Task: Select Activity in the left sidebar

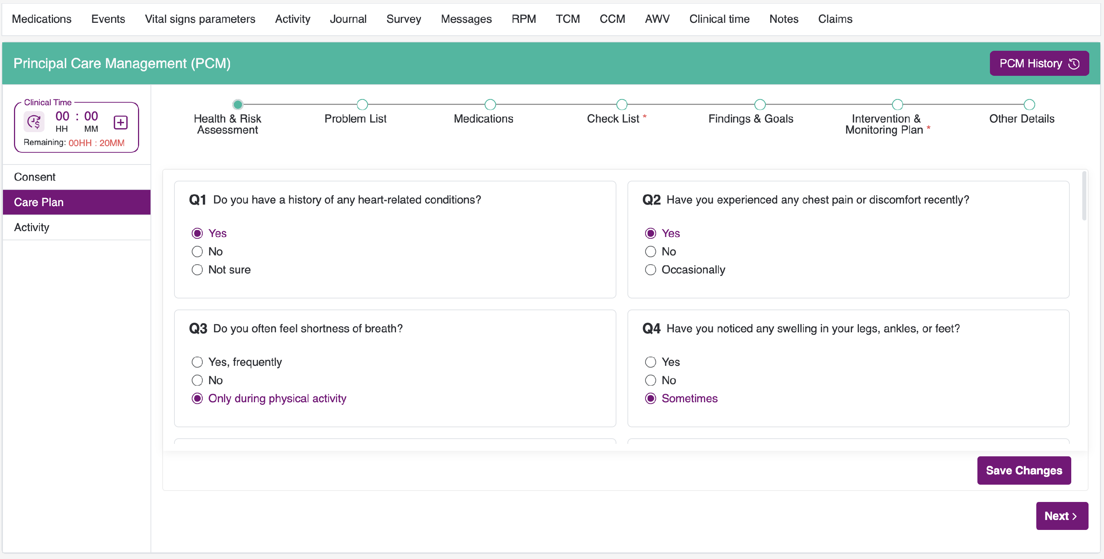Action: [x=32, y=227]
